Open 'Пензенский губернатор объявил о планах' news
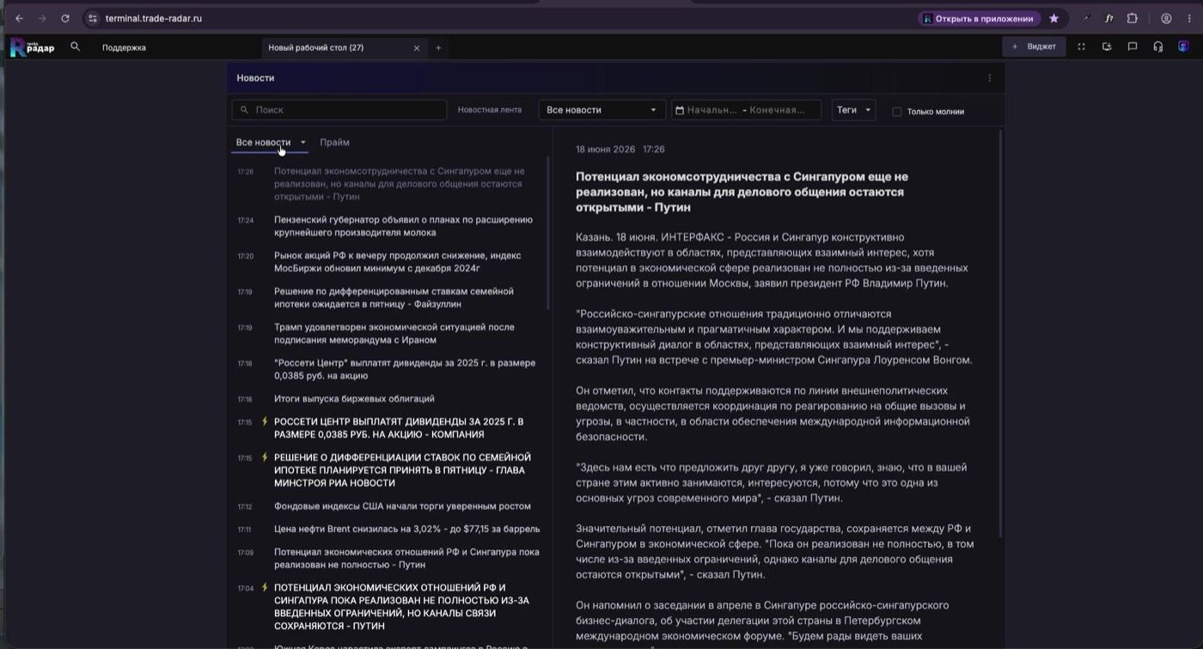The height and width of the screenshot is (649, 1203). coord(403,226)
